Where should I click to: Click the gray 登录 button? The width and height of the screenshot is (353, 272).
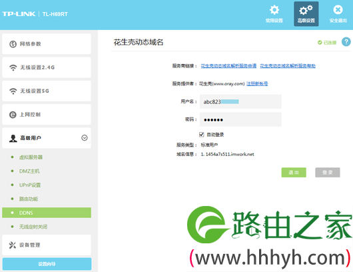pyautogui.click(x=328, y=173)
